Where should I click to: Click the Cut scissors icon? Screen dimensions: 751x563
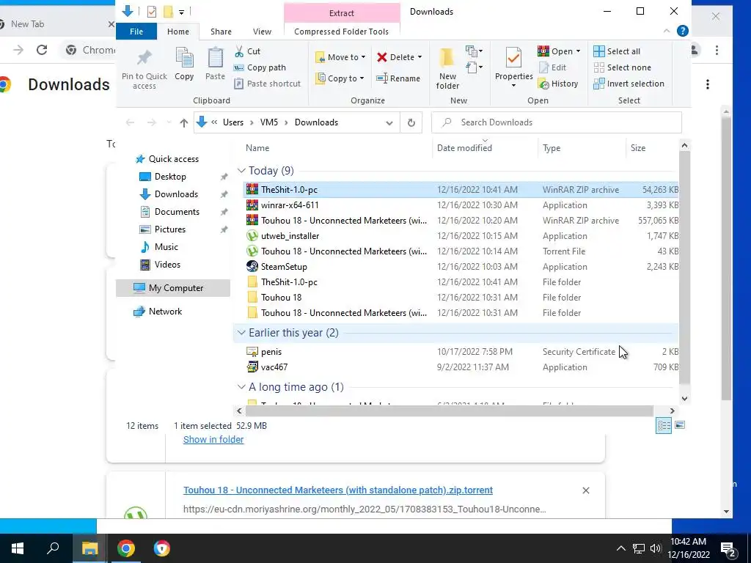coord(239,51)
